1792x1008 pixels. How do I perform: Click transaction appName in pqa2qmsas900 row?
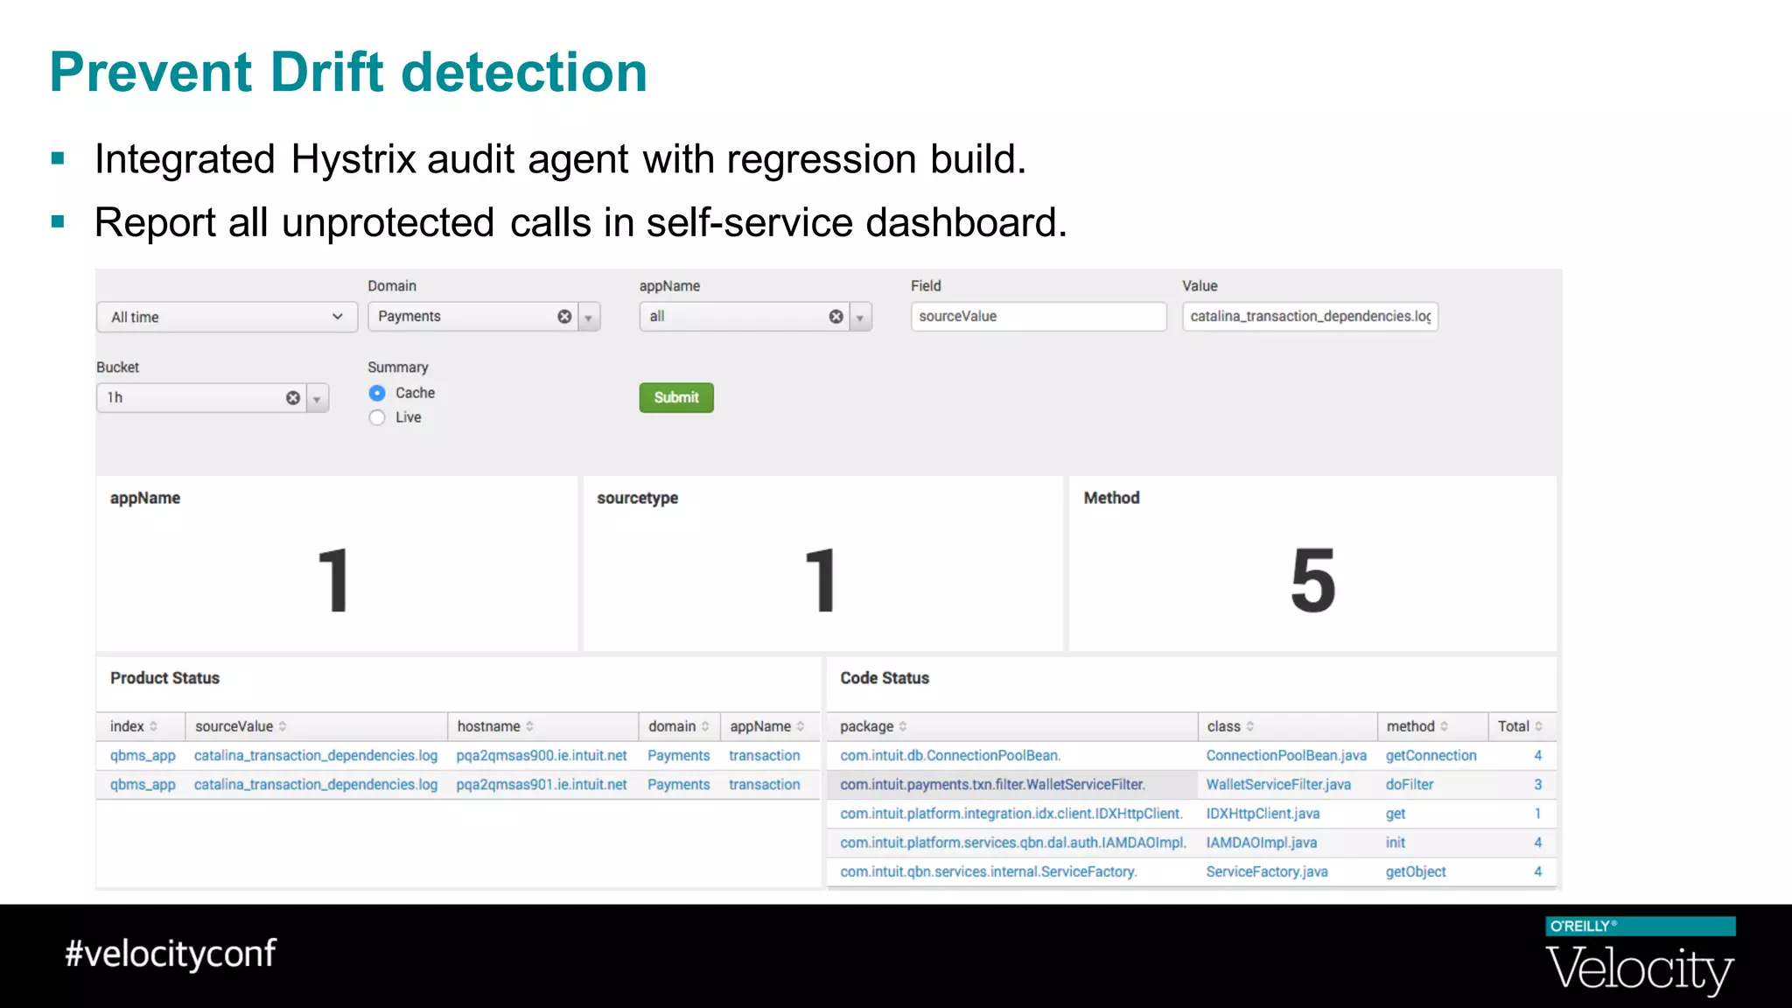pos(765,755)
